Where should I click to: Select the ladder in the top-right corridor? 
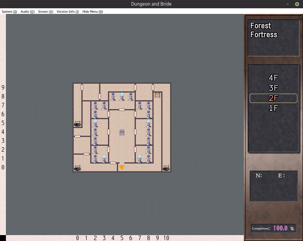click(x=157, y=95)
